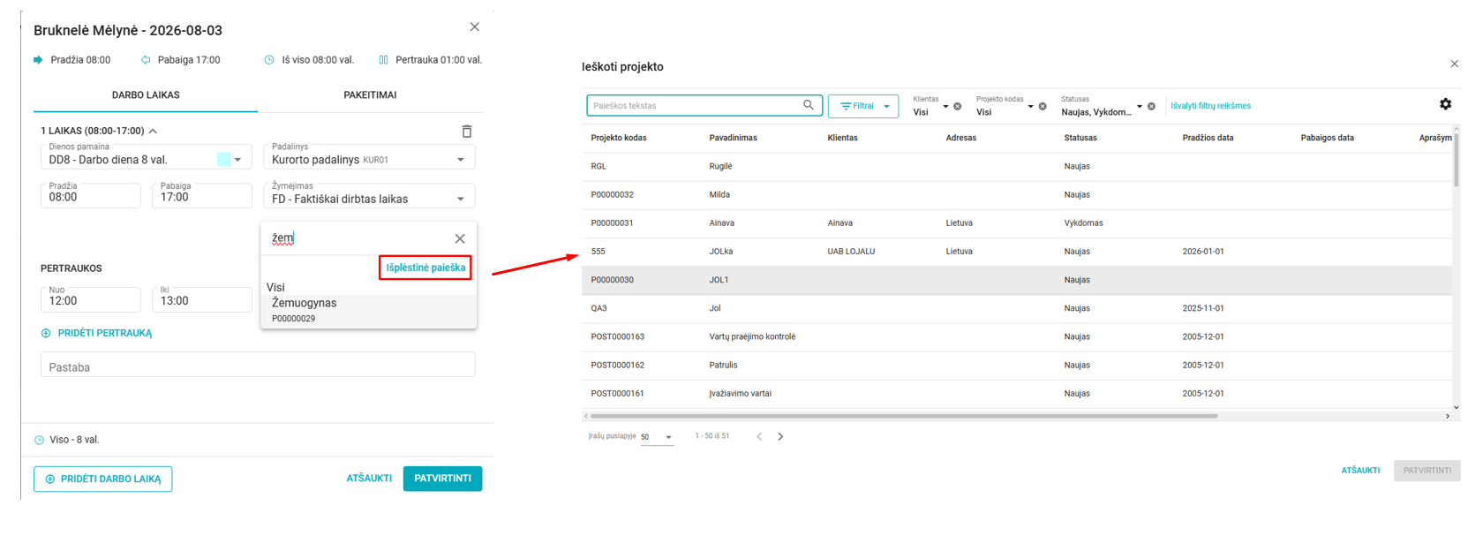Click PATVIRTINTI in work time dialog
This screenshot has width=1483, height=536.
[x=442, y=478]
